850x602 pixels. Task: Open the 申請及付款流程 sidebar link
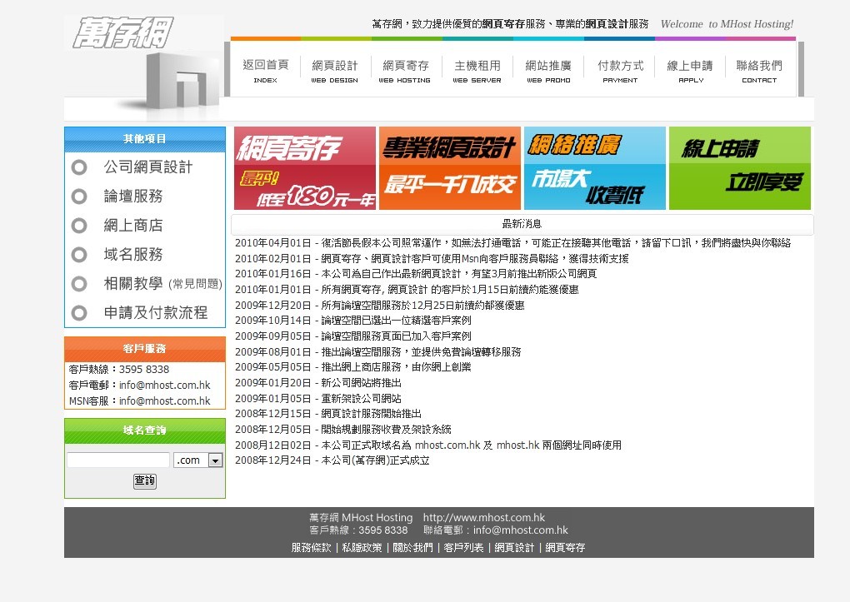click(156, 312)
